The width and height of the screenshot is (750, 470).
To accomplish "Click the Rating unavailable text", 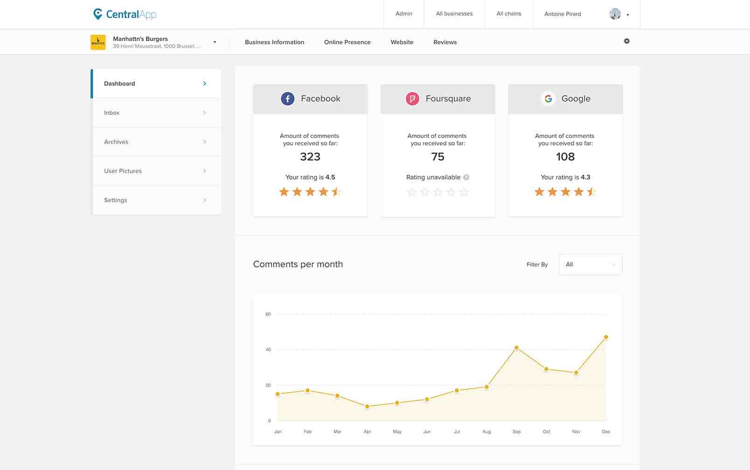I will point(433,177).
